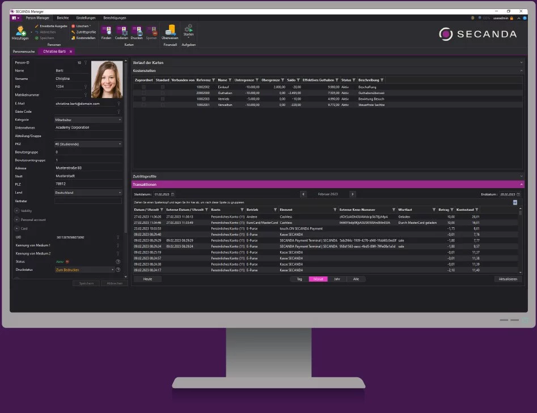This screenshot has width=537, height=413.
Task: Expand the Personal account section
Action: click(x=17, y=220)
